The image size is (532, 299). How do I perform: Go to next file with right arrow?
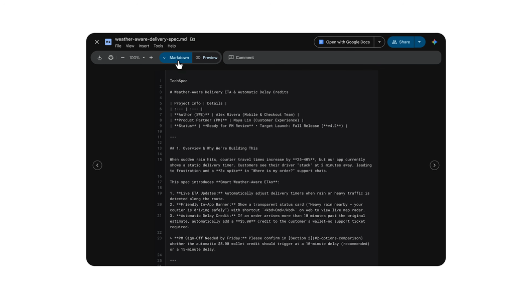point(434,165)
